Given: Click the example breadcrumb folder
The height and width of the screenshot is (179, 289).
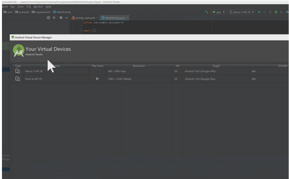Looking at the screenshot, I should click(x=22, y=12).
